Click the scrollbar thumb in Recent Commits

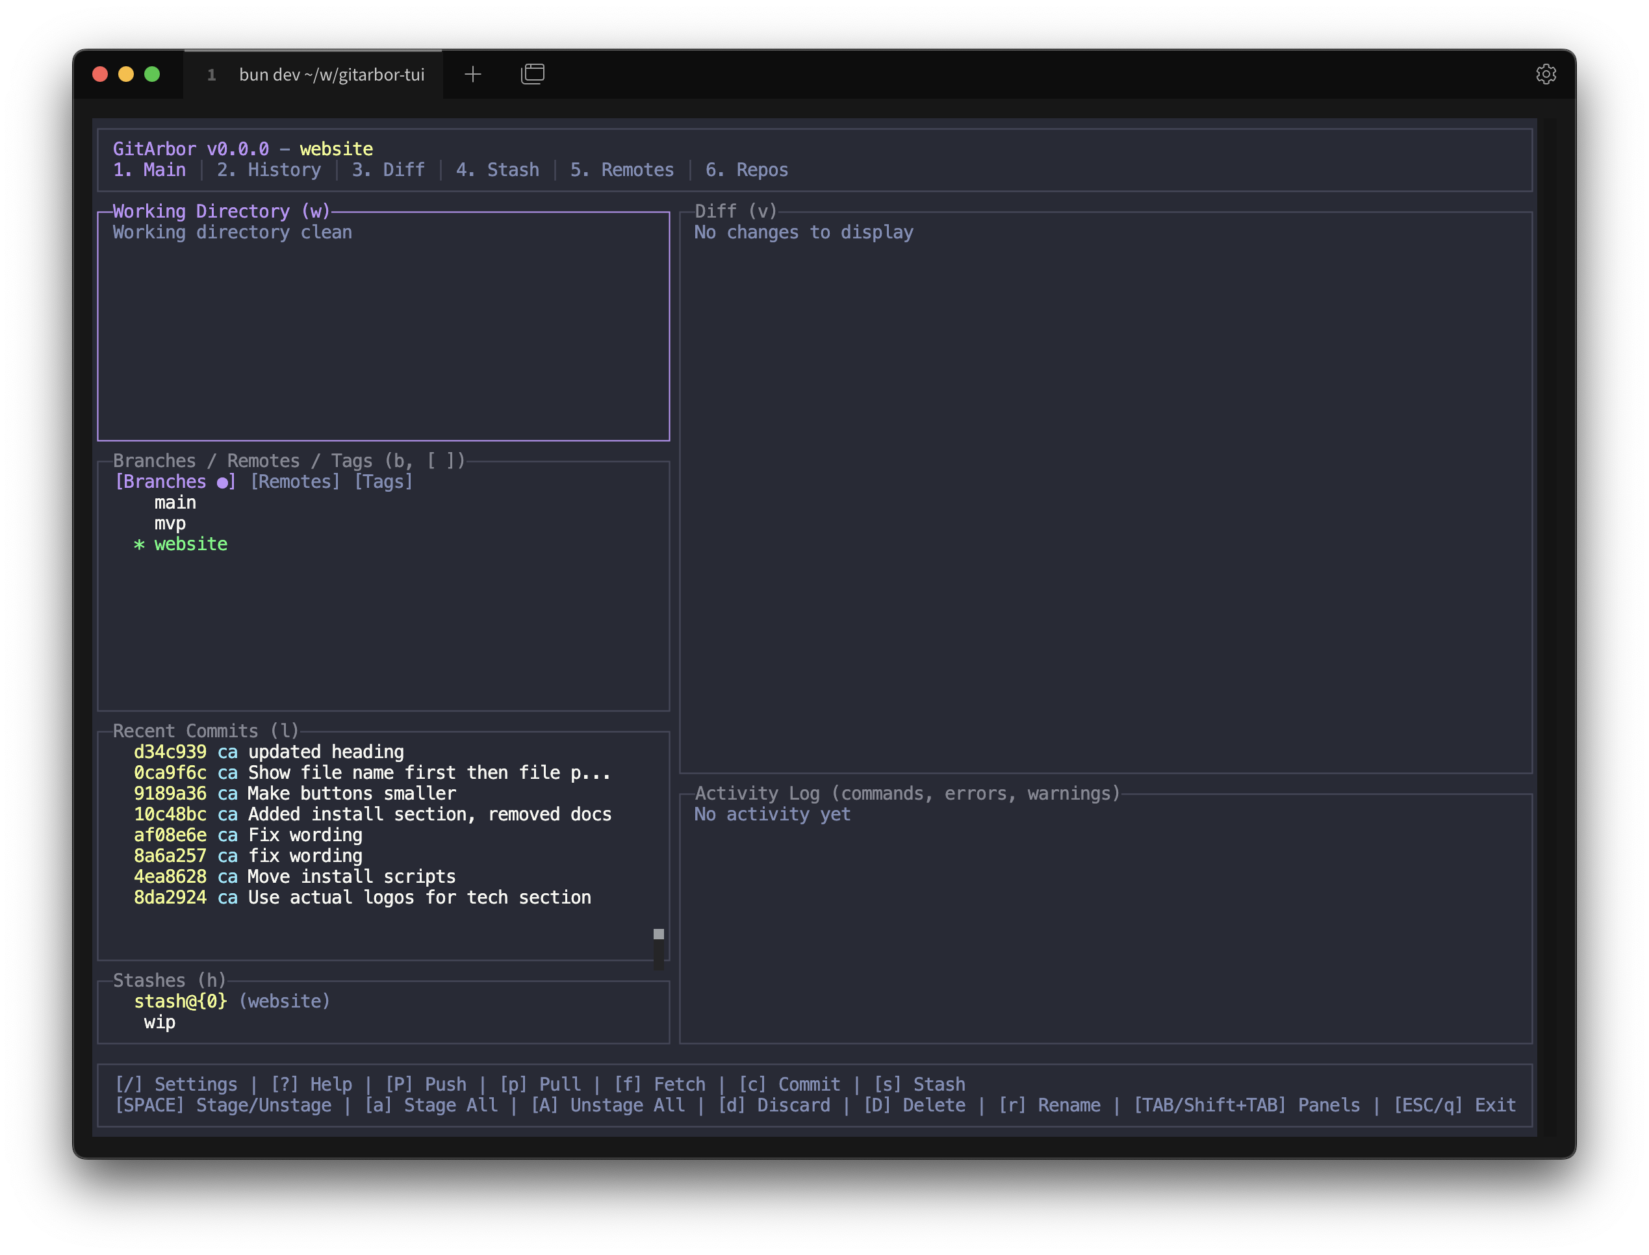click(658, 934)
